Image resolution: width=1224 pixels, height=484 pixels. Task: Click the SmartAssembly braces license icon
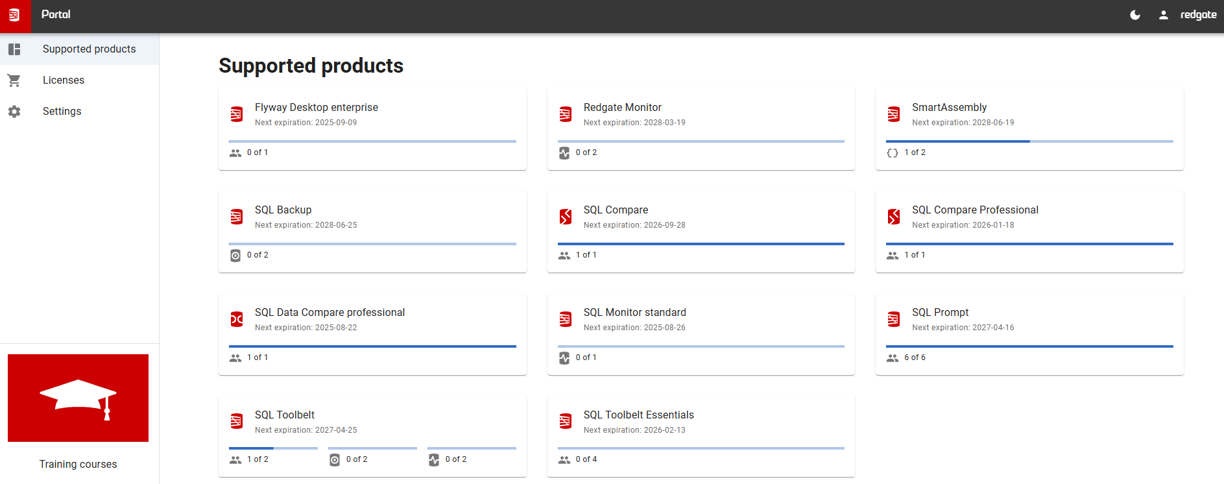pos(893,153)
